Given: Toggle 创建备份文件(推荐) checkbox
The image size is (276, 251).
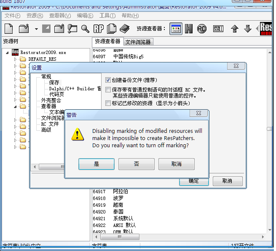Looking at the screenshot, I should click(108, 80).
